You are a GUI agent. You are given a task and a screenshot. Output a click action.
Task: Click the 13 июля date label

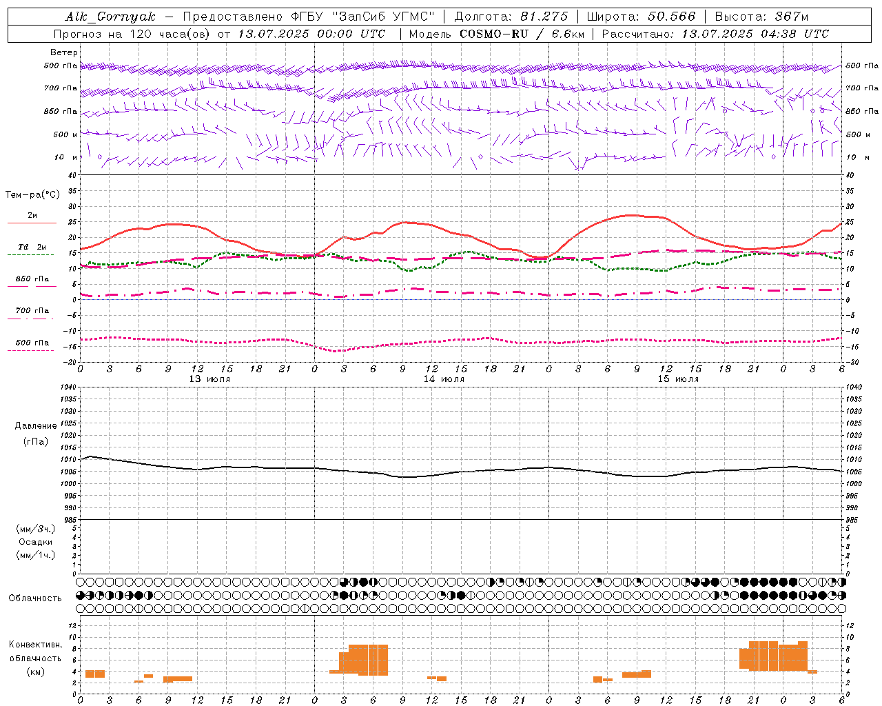209,379
